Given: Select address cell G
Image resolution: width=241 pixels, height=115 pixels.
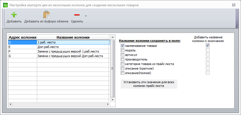Looking at the screenshot, I should [23, 56].
